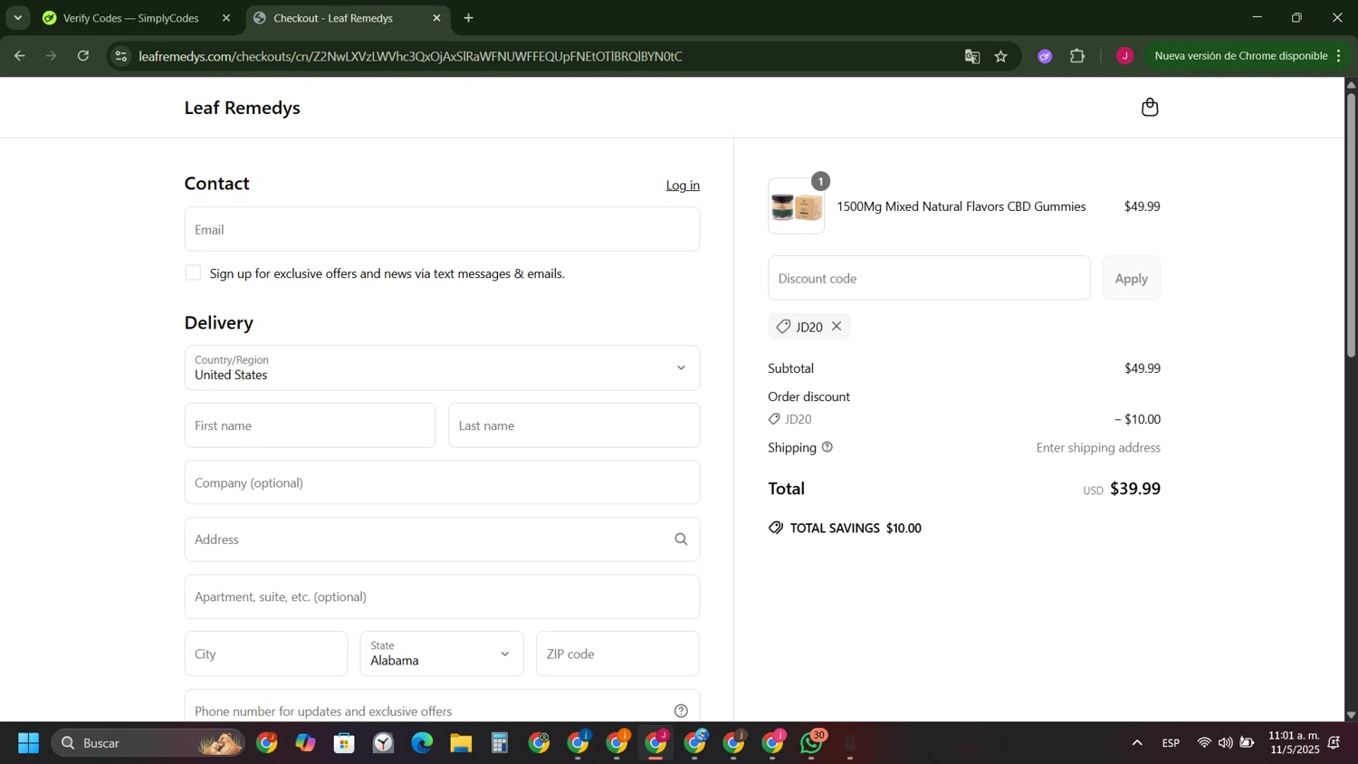Enable the exclusive offers signup checkbox
This screenshot has width=1358, height=764.
(x=193, y=272)
